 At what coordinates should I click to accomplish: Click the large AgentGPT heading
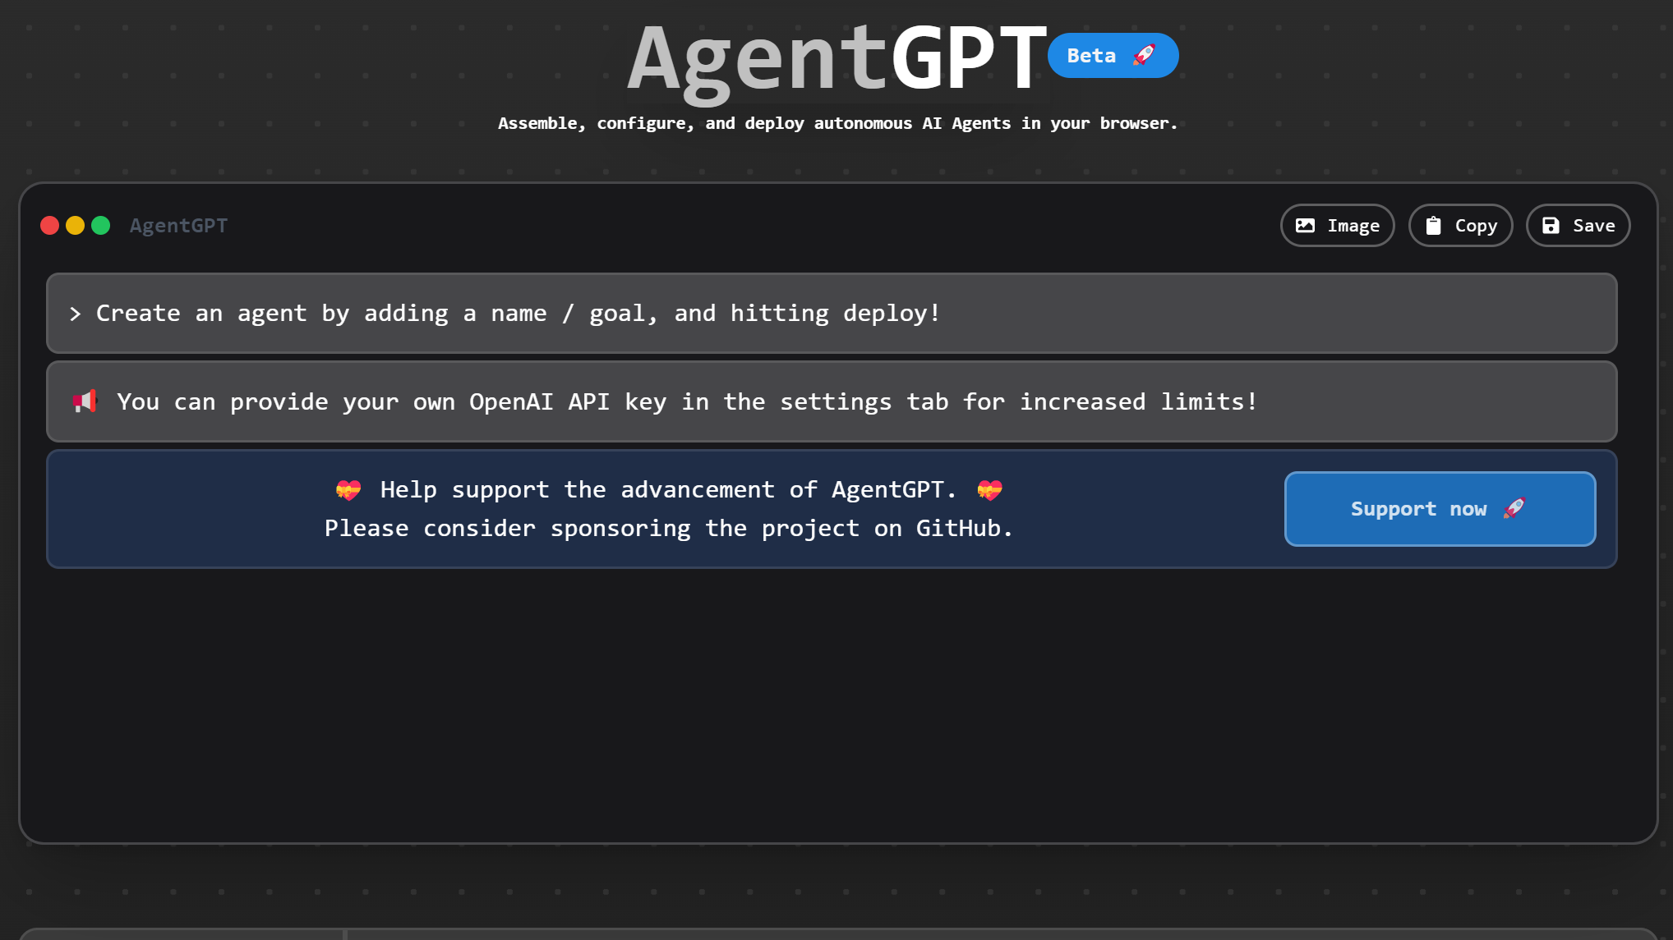tap(836, 59)
